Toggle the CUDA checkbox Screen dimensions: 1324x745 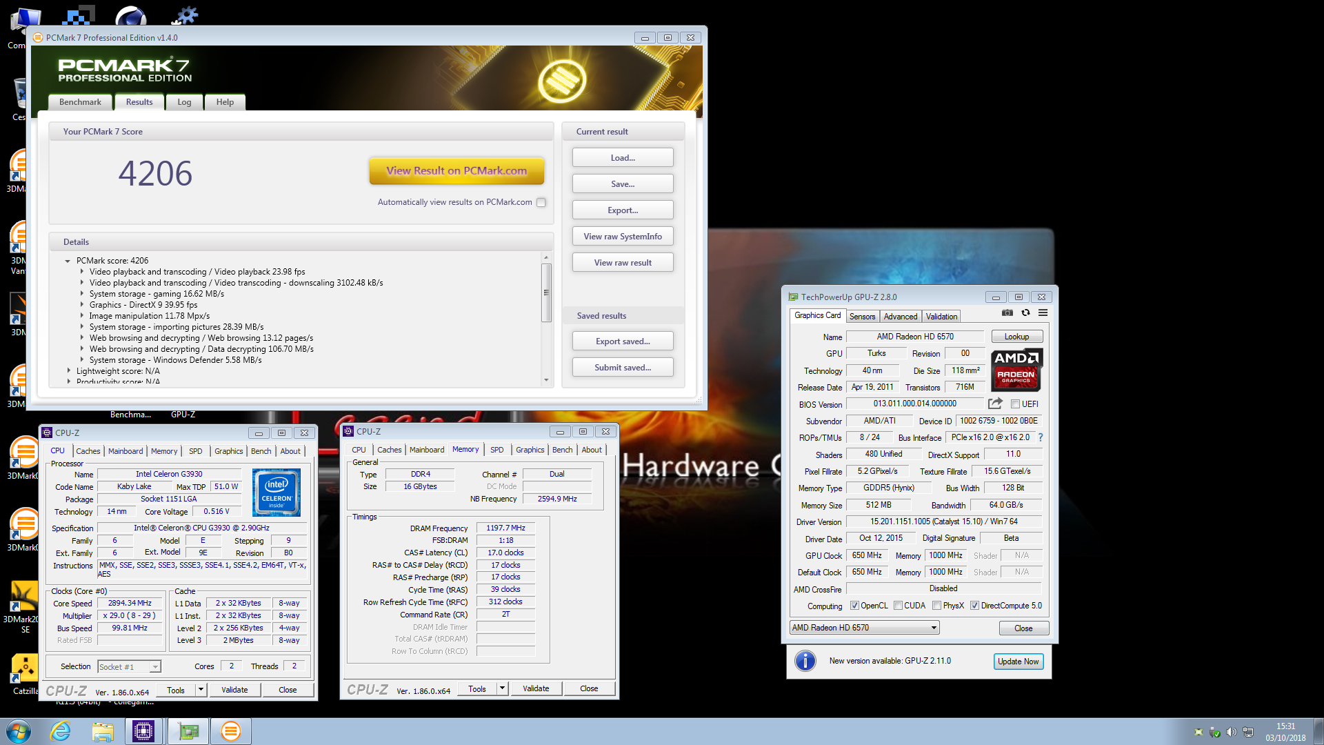(898, 606)
